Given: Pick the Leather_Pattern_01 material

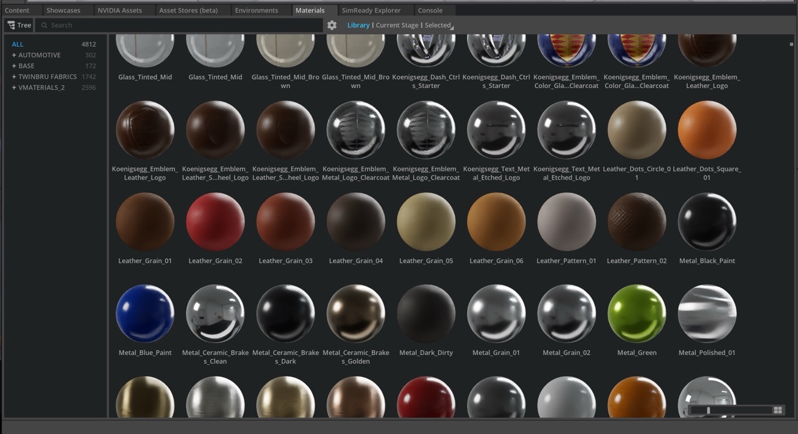Looking at the screenshot, I should coord(567,222).
